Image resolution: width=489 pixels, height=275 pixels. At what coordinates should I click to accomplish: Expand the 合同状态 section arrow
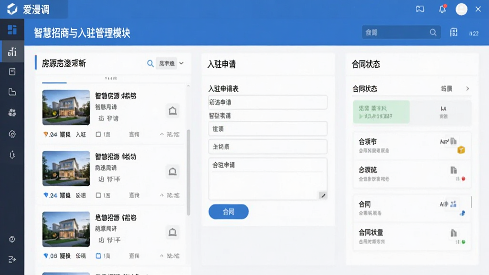click(x=468, y=89)
